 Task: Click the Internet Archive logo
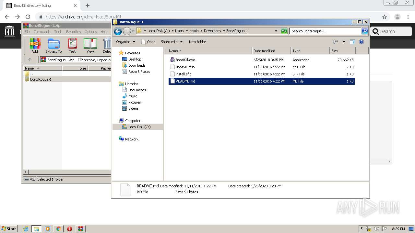point(10,31)
